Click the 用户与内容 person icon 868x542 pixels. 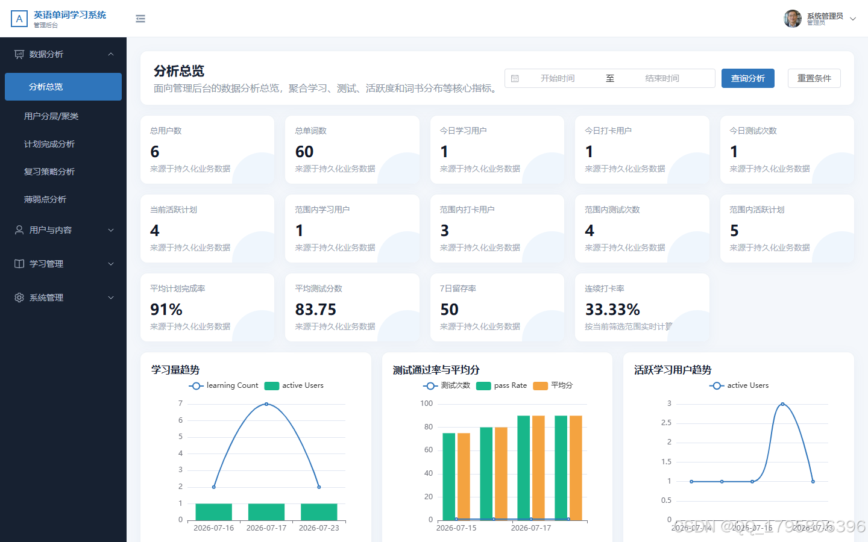[x=19, y=230]
